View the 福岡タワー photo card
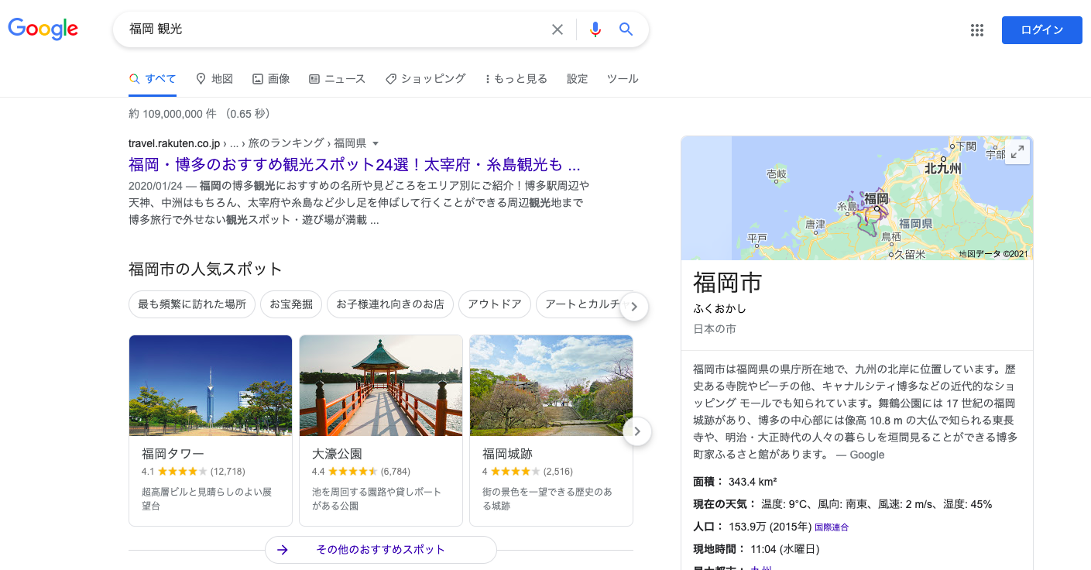1091x570 pixels. click(x=210, y=385)
